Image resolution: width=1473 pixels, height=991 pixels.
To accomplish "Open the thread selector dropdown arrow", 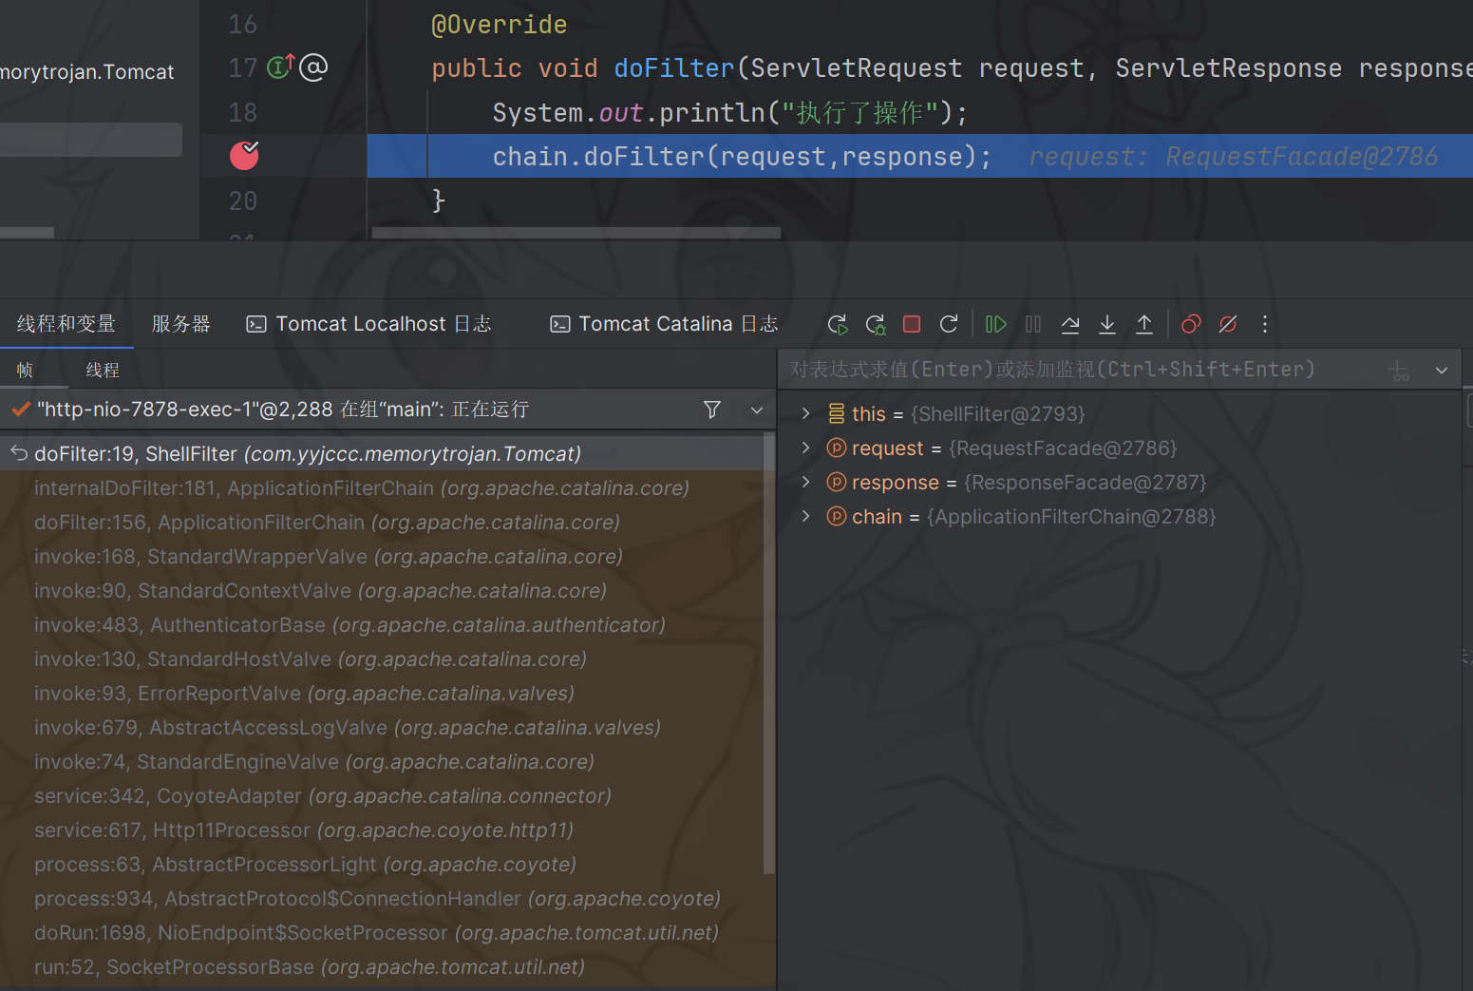I will [757, 410].
